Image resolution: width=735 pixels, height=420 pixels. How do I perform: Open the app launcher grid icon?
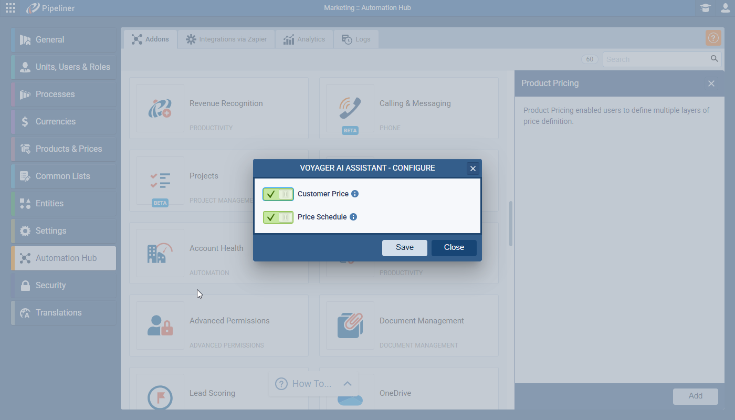(10, 8)
